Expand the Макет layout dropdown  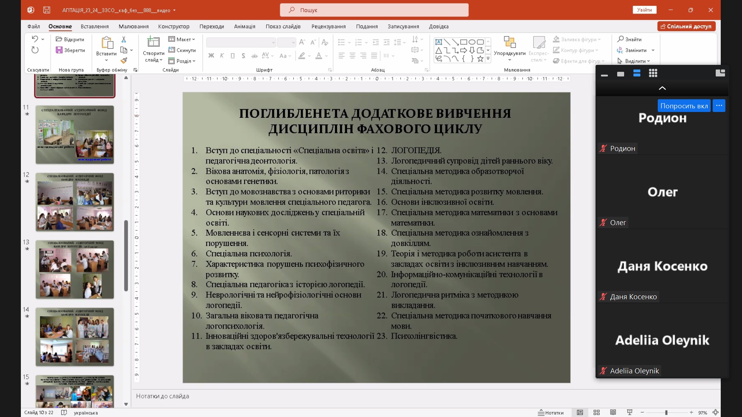point(182,39)
